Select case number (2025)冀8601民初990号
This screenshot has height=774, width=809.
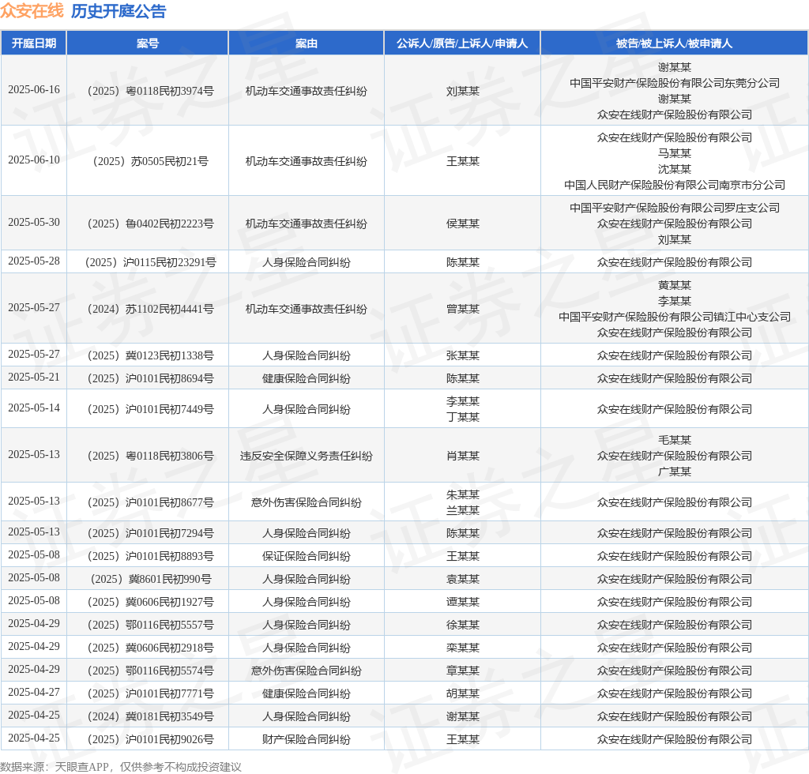pos(150,579)
